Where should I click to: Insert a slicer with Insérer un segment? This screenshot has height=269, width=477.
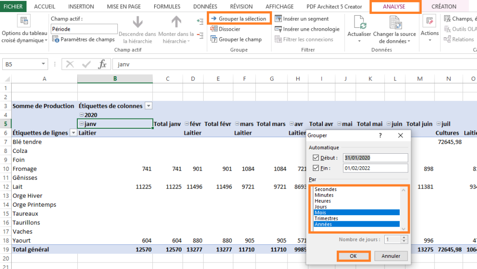302,19
